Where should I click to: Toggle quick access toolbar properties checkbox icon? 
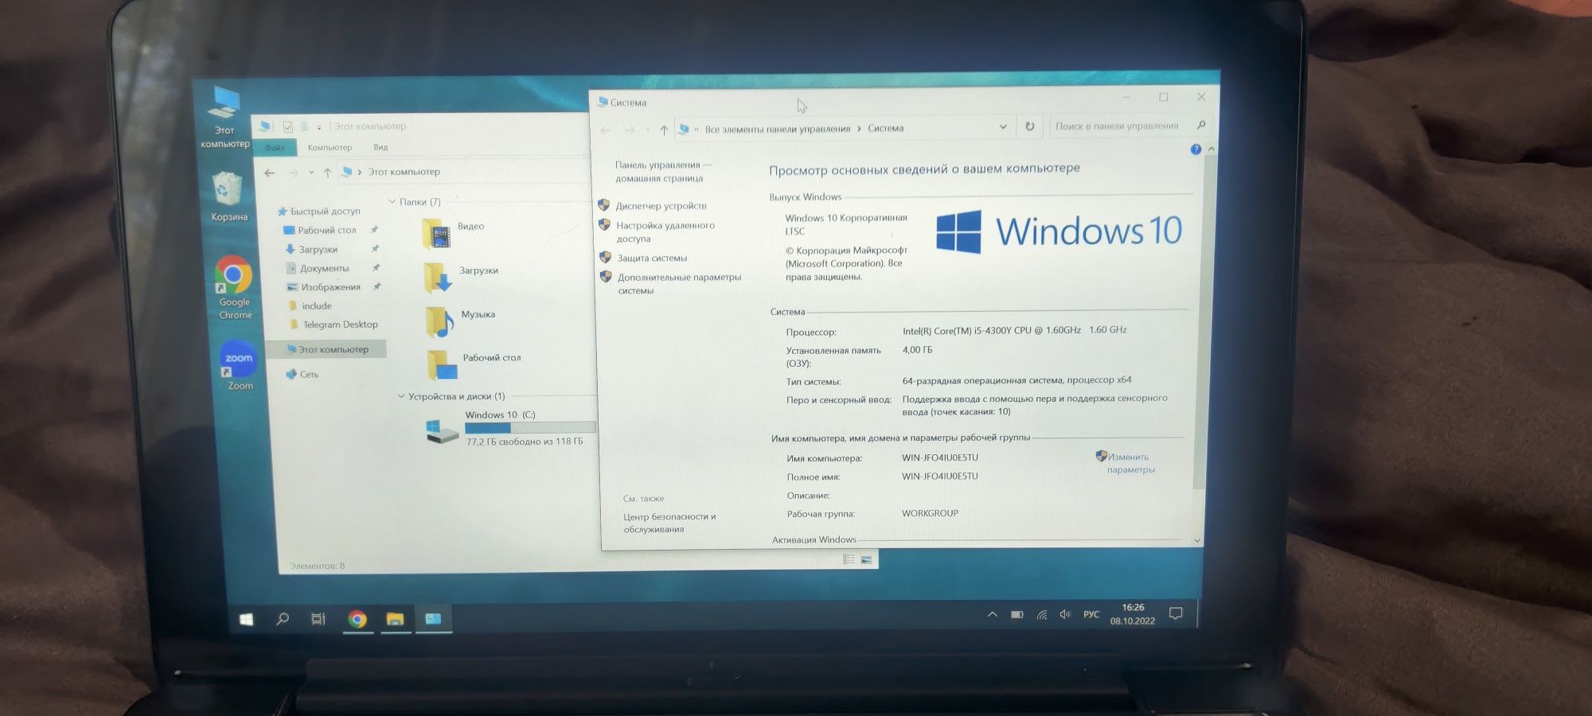(x=287, y=127)
